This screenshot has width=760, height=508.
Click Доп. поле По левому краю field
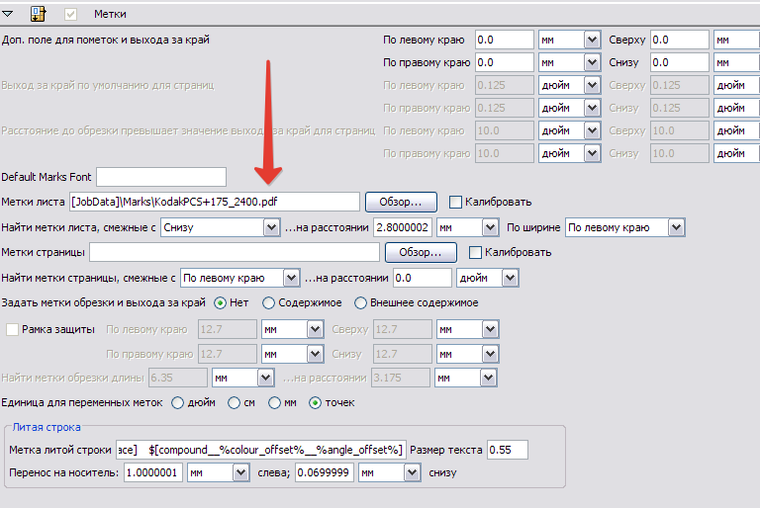[504, 40]
